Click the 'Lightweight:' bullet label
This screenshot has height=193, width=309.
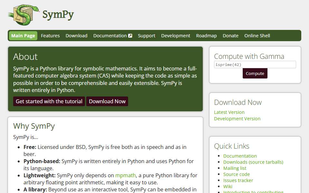pyautogui.click(x=40, y=175)
